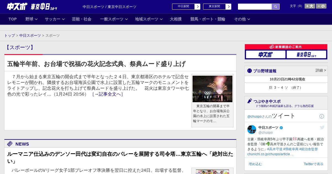The height and width of the screenshot is (174, 332).
Task: Click the 中日スポーツ Twitter avatar
Action: coord(252,130)
